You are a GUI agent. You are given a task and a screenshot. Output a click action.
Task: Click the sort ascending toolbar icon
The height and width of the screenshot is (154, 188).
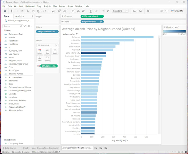[x=78, y=11]
